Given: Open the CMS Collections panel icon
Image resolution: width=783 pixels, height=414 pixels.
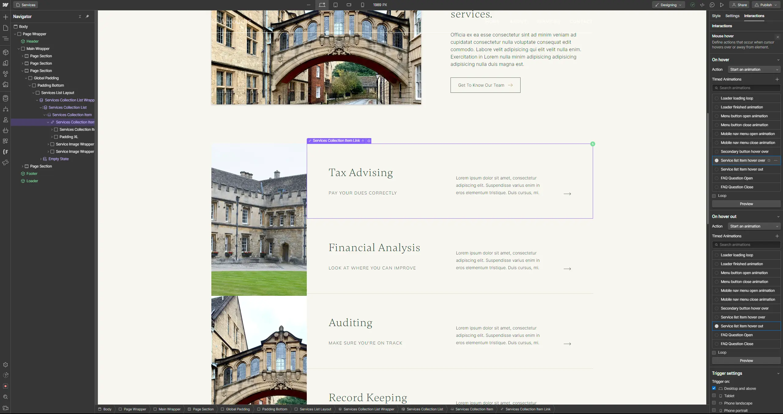Looking at the screenshot, I should (x=6, y=98).
